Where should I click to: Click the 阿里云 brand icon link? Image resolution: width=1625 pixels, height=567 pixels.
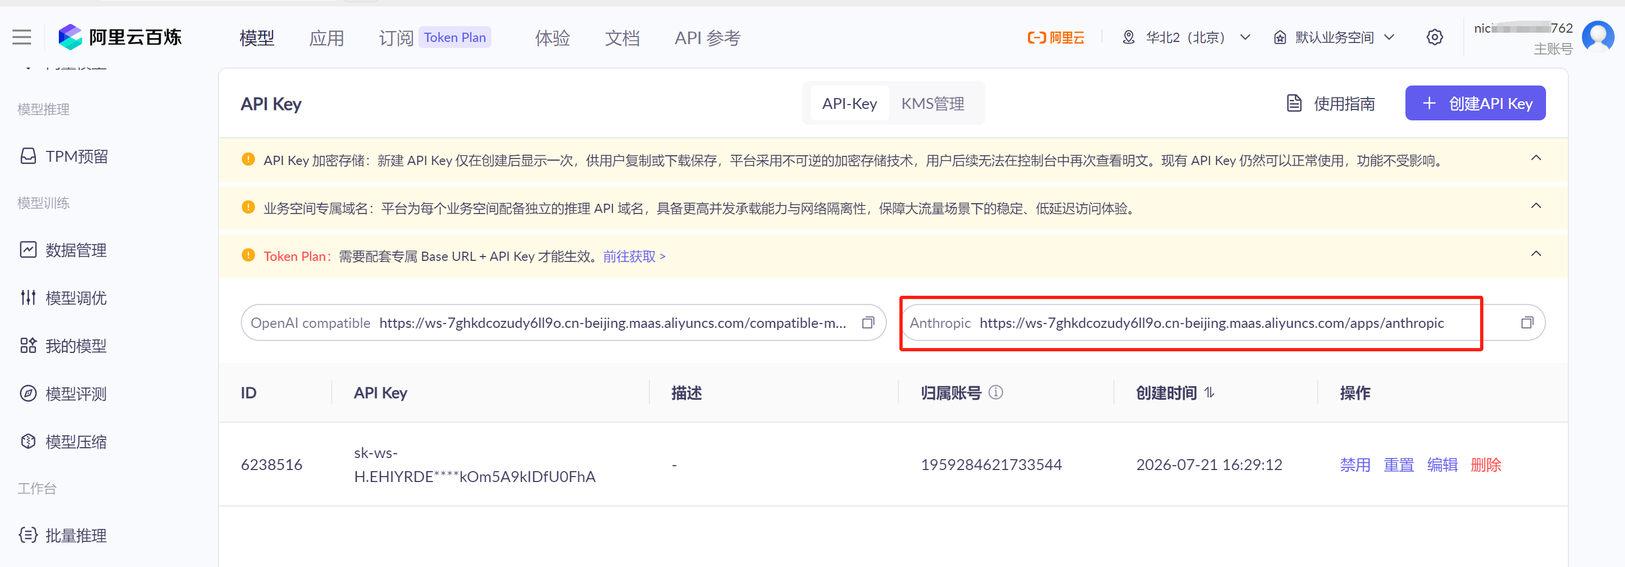[x=1056, y=37]
